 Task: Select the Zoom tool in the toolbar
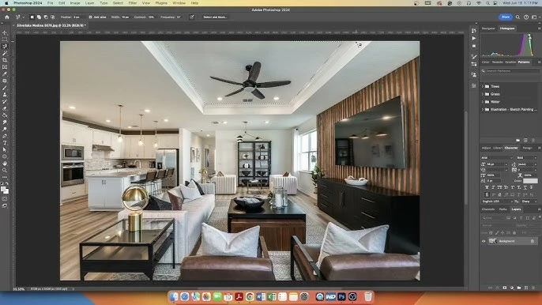pyautogui.click(x=5, y=170)
